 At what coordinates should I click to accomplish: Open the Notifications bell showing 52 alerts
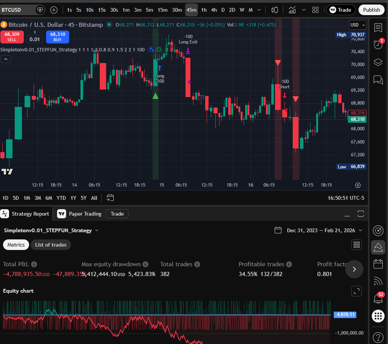pyautogui.click(x=378, y=298)
